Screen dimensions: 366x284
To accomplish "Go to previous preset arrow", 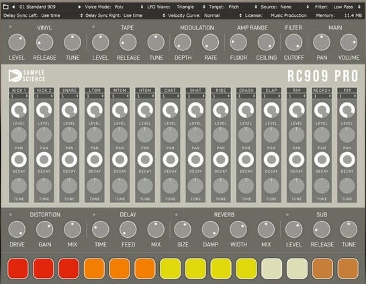I will point(13,7).
